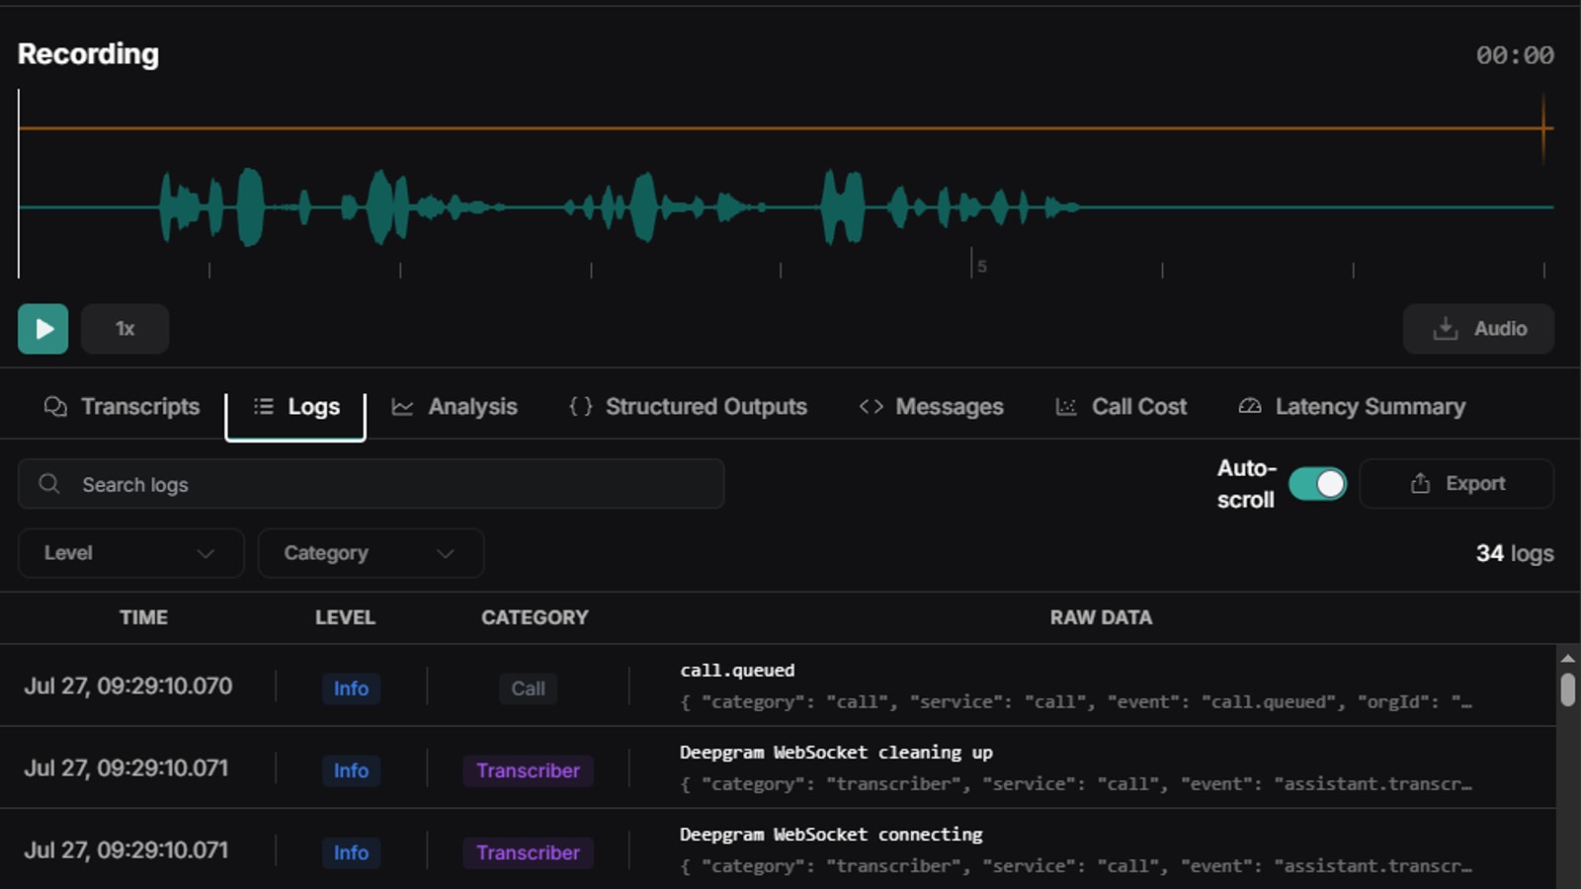The width and height of the screenshot is (1581, 889).
Task: Click the scrollbar up arrow
Action: (1568, 658)
